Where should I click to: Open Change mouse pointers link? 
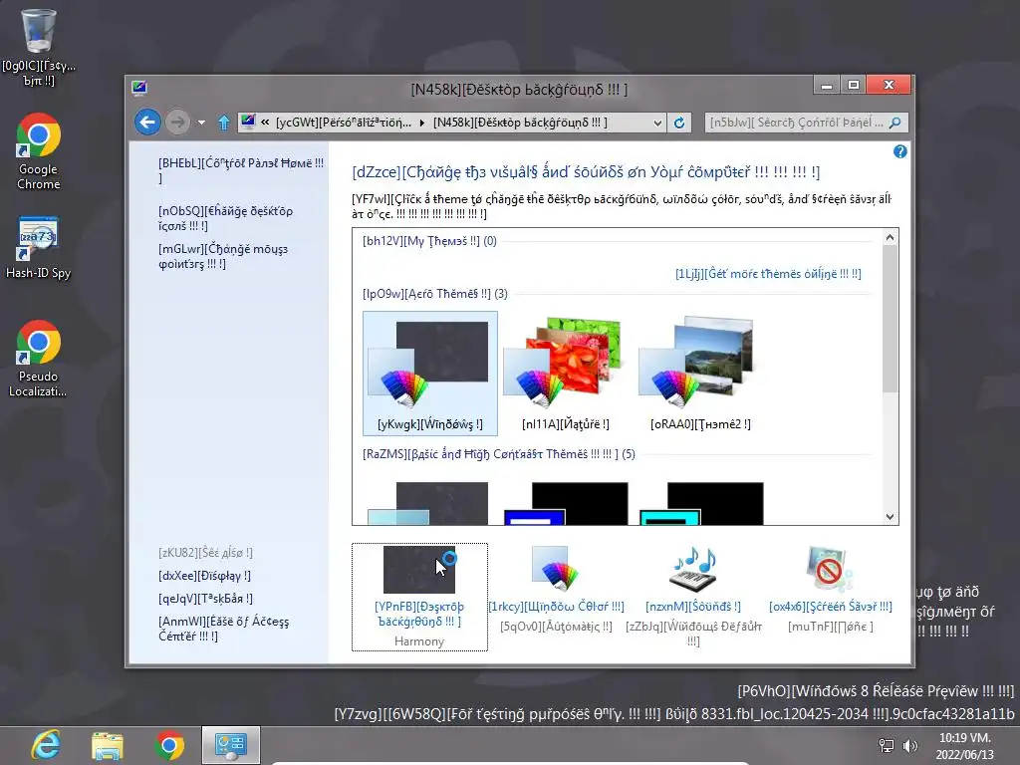223,256
